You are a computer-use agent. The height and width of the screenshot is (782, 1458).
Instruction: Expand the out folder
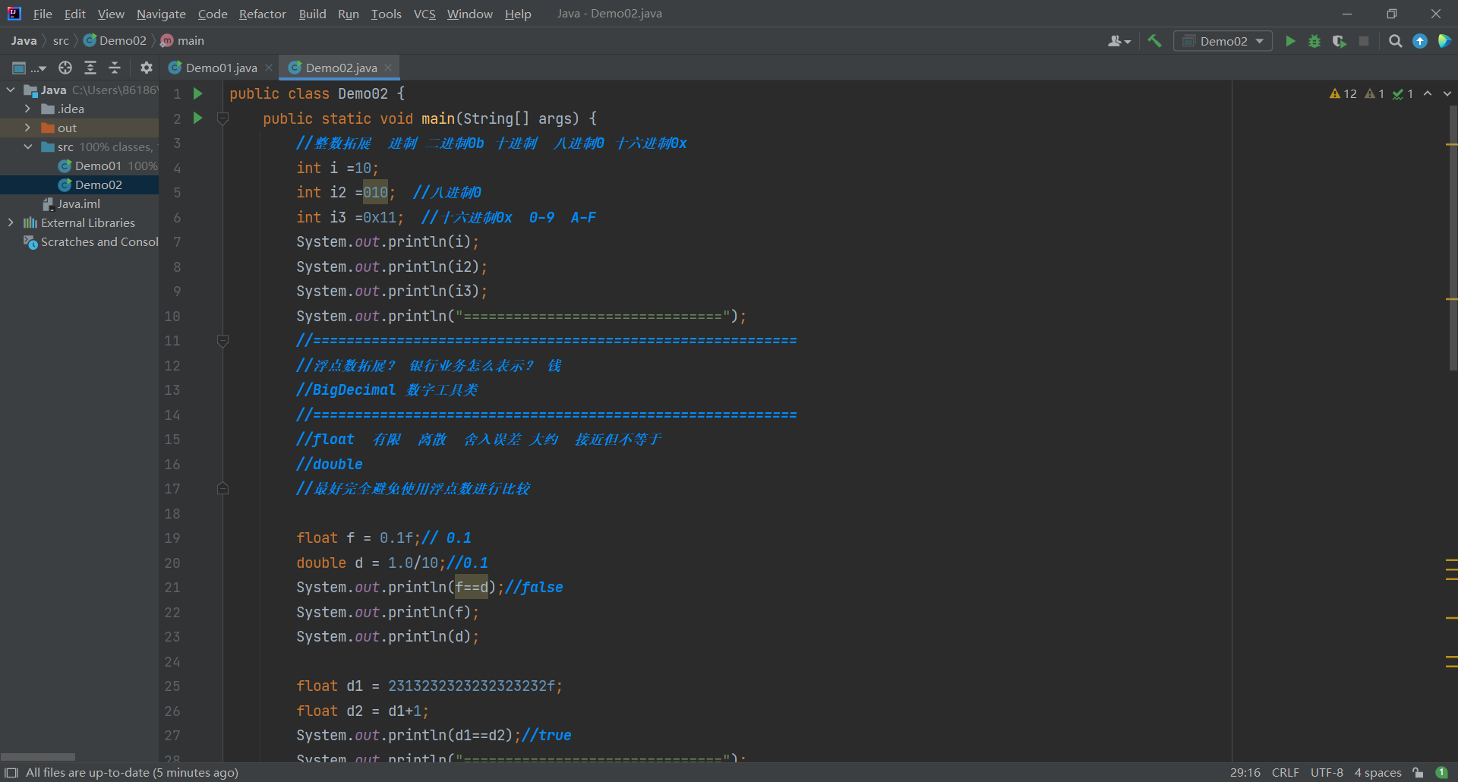point(28,128)
